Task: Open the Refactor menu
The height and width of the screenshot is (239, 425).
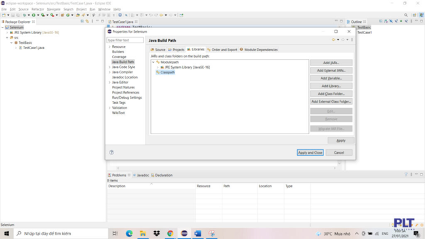Action: (37, 9)
